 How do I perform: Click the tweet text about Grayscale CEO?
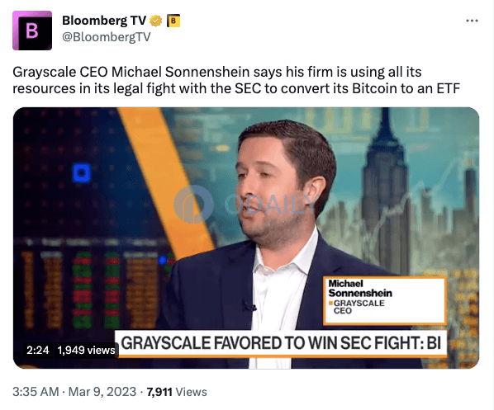click(x=236, y=80)
